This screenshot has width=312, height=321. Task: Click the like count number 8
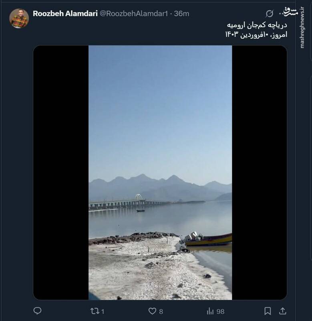coord(161,312)
